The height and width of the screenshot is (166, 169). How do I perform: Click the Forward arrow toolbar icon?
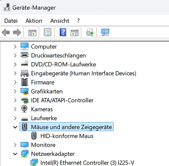17,33
